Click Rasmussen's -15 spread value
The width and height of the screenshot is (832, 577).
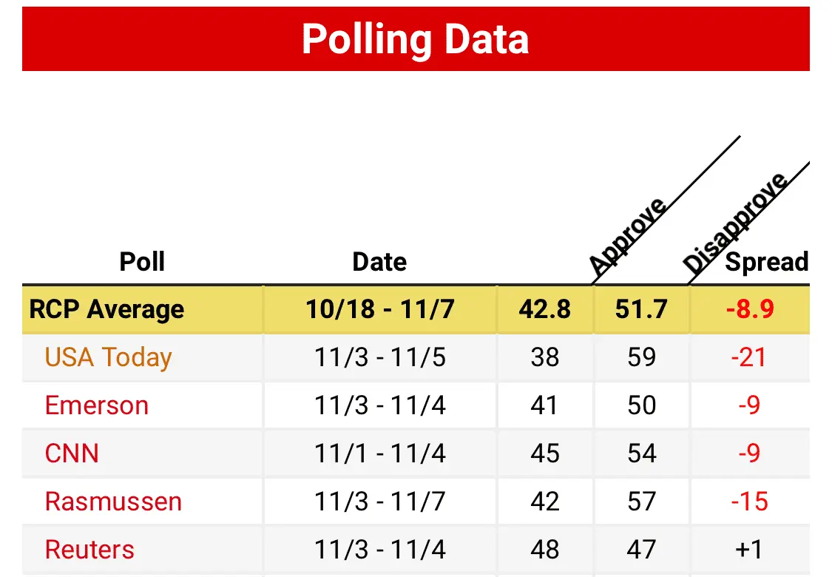point(749,502)
